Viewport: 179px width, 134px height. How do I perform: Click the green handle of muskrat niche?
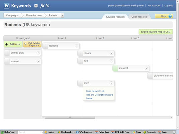click(115, 68)
